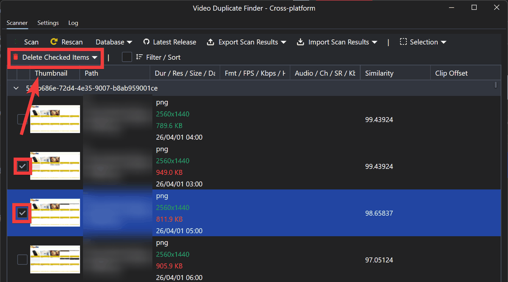This screenshot has width=508, height=282.
Task: Expand the Delete Checked Items dropdown arrow
Action: tap(95, 57)
